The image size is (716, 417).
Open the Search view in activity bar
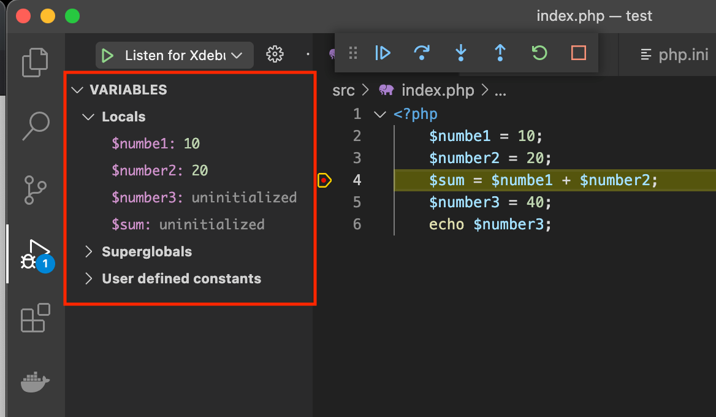pos(35,126)
